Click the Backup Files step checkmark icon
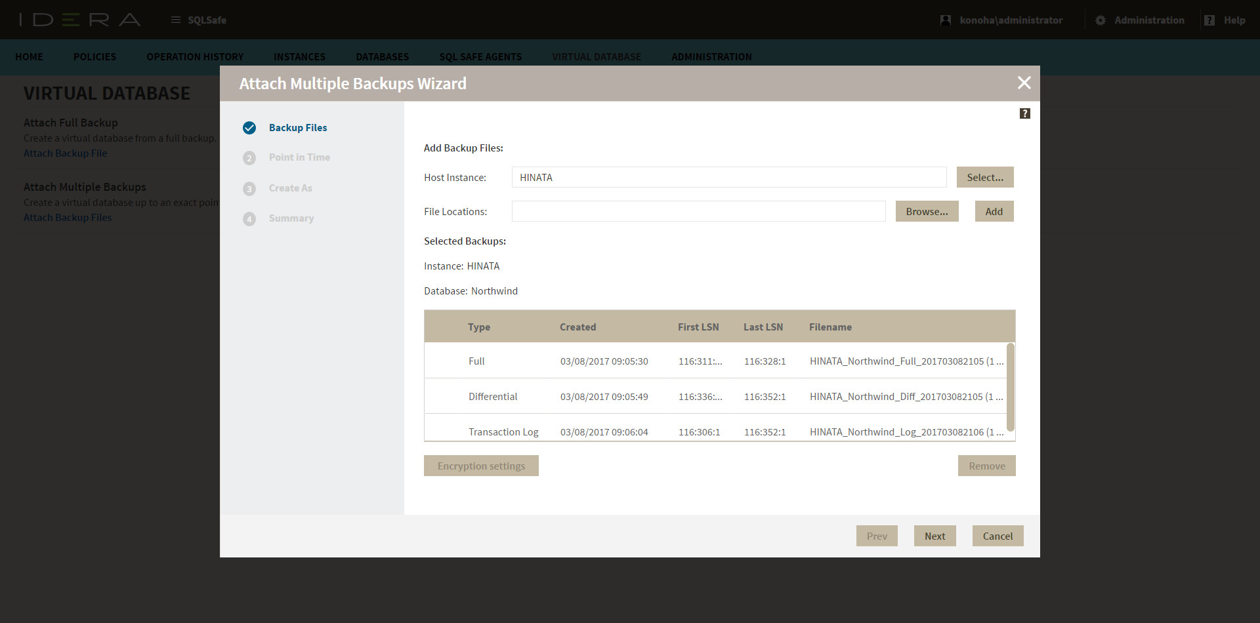 (249, 128)
